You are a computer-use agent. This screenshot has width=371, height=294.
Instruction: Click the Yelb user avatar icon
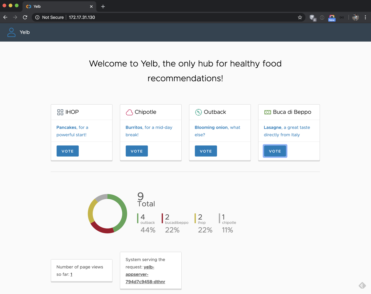click(11, 32)
